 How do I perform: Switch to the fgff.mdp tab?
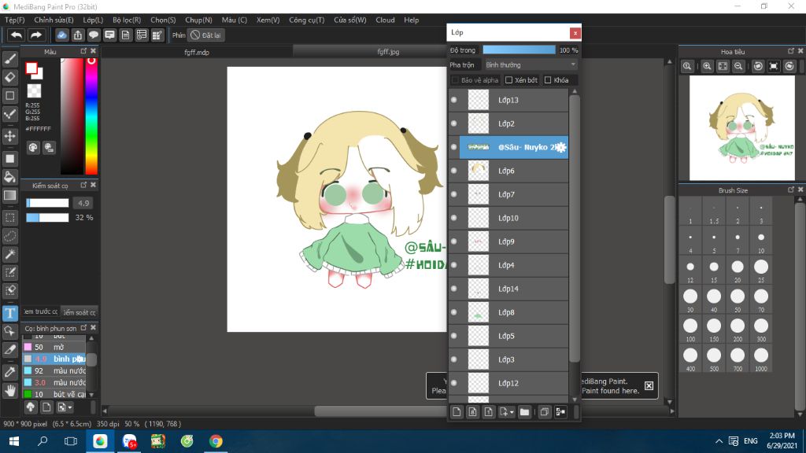pos(197,52)
